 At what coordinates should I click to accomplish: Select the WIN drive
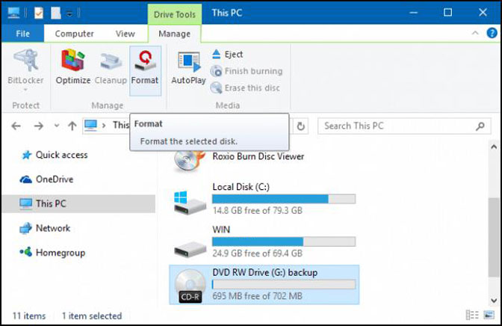pyautogui.click(x=264, y=242)
